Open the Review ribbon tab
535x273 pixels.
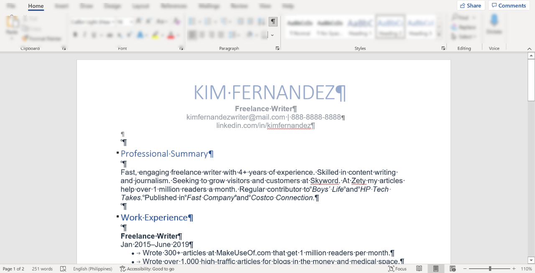[239, 6]
